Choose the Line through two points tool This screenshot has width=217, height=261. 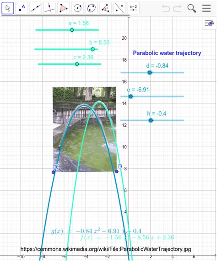coord(36,8)
